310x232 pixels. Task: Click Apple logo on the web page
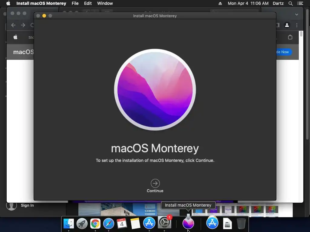(15, 37)
